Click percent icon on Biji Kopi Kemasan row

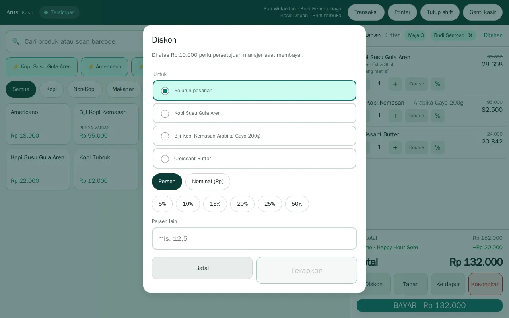[x=438, y=116]
